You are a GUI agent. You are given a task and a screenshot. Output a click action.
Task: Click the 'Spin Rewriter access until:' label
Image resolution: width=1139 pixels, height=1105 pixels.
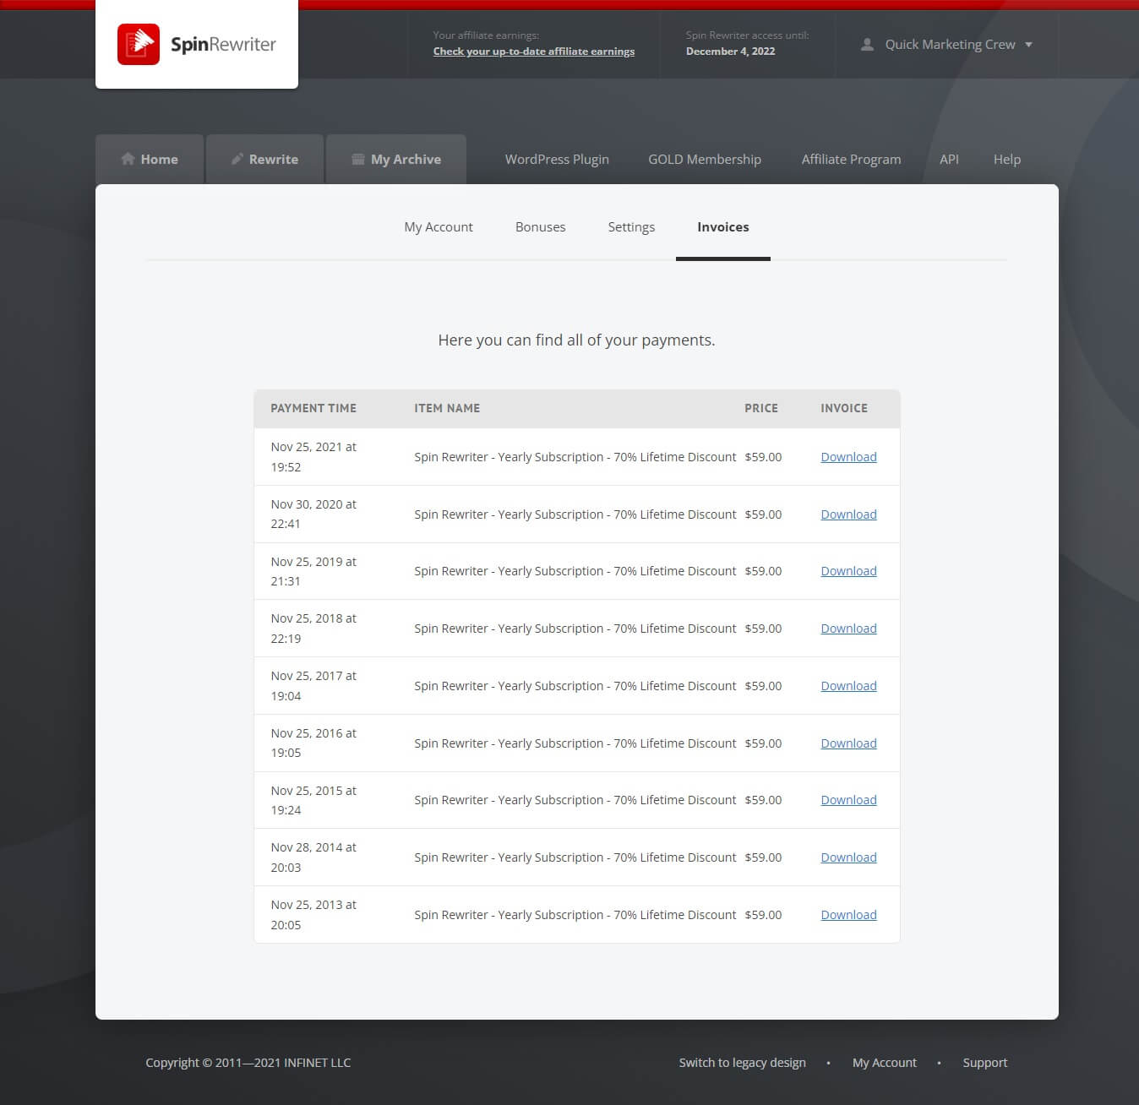[747, 35]
